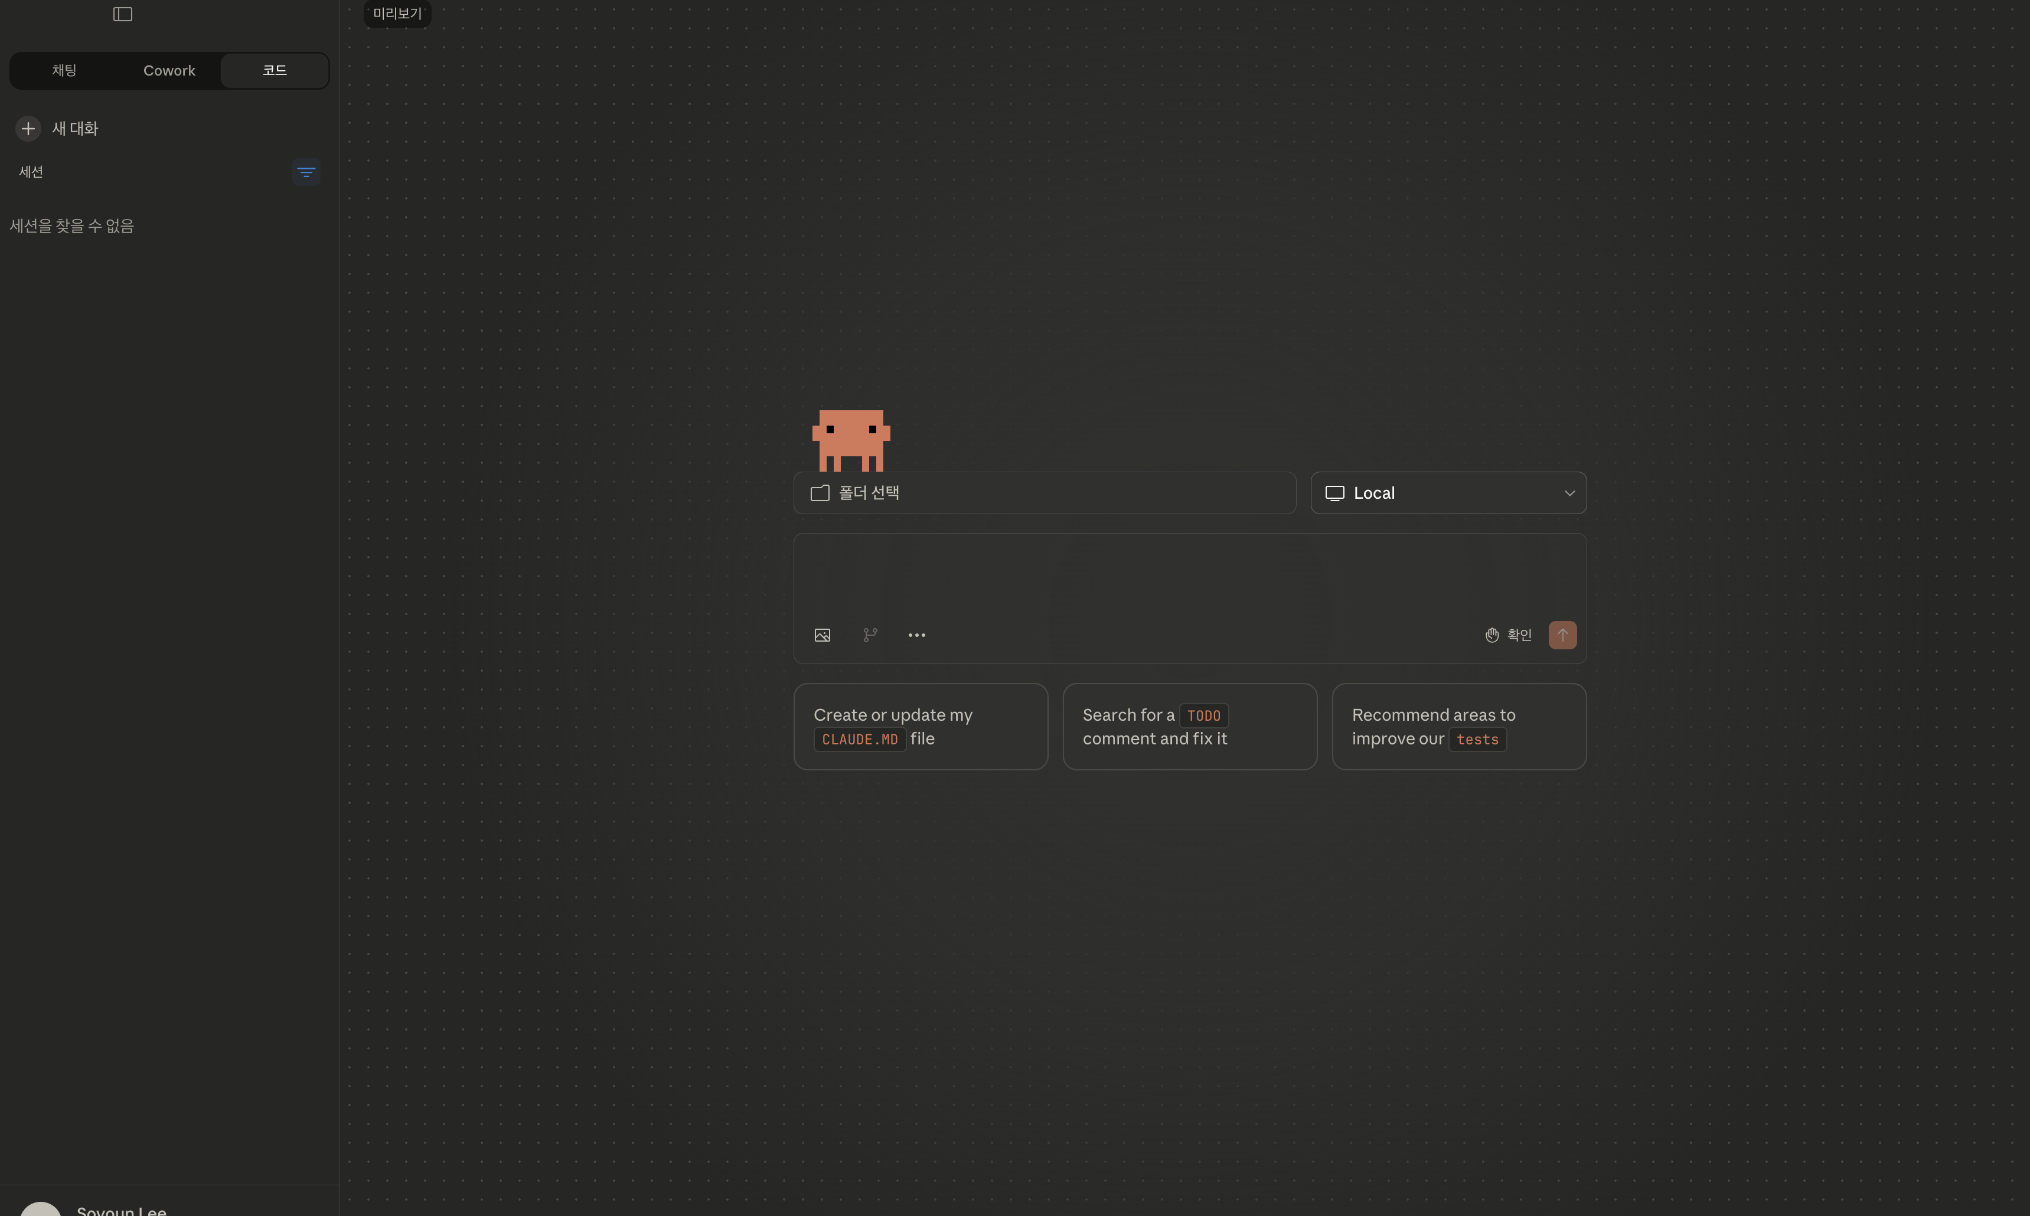The height and width of the screenshot is (1216, 2030).
Task: Switch to the Cowork tab
Action: pos(169,70)
